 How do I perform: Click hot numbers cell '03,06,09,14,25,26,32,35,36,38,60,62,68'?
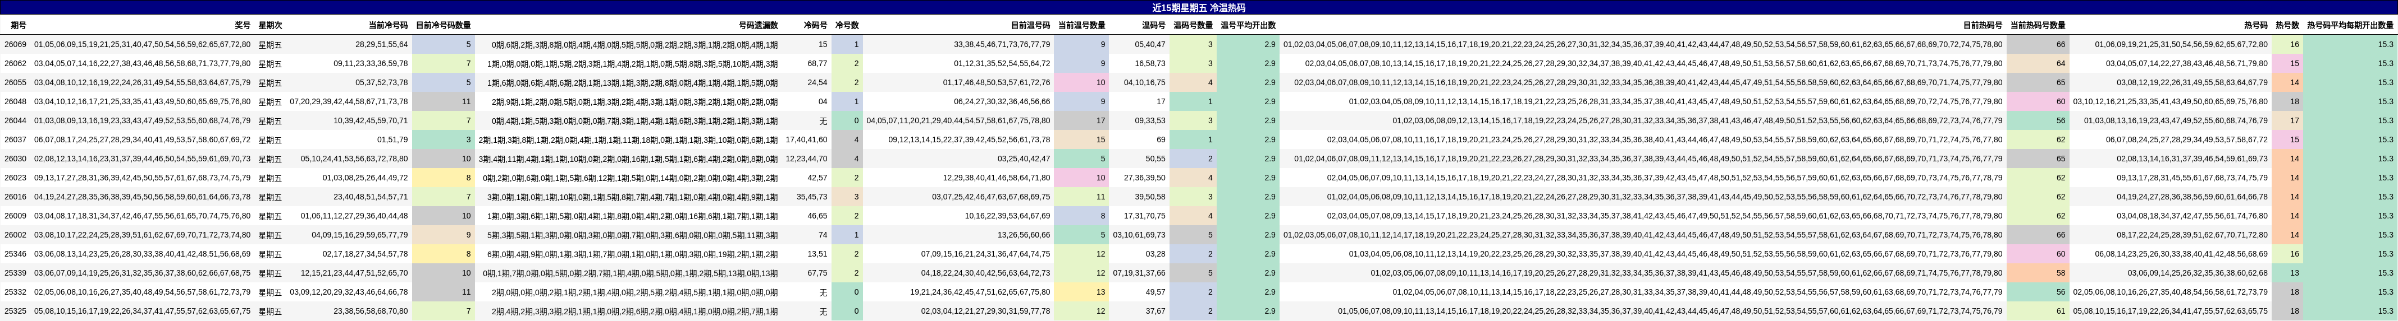click(x=2198, y=273)
